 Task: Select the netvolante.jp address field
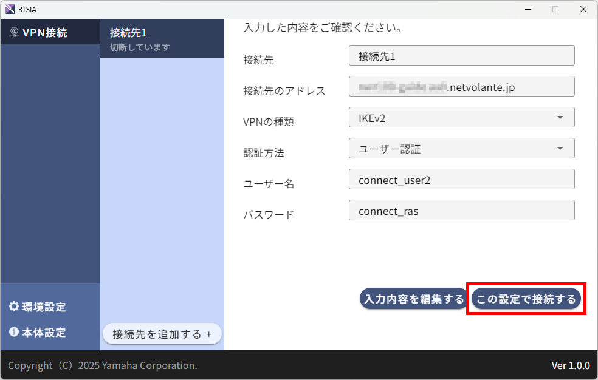461,86
